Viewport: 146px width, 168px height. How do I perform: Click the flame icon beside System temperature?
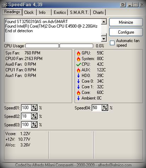pyautogui.click(x=78, y=59)
